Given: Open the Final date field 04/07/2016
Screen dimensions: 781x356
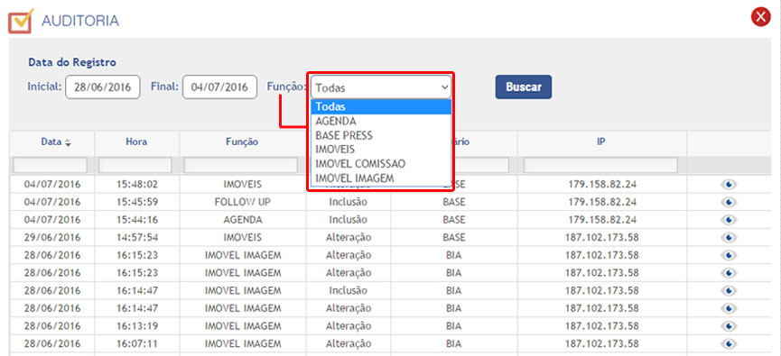Looking at the screenshot, I should (219, 87).
